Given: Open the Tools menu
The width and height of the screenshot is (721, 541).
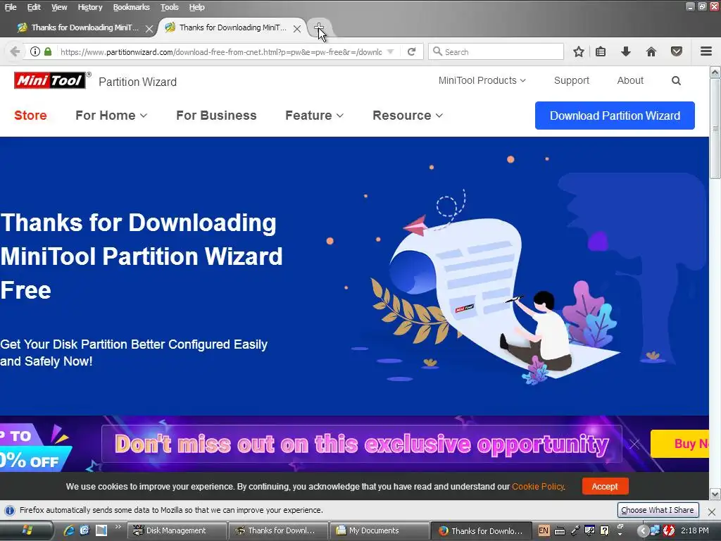Looking at the screenshot, I should click(169, 7).
